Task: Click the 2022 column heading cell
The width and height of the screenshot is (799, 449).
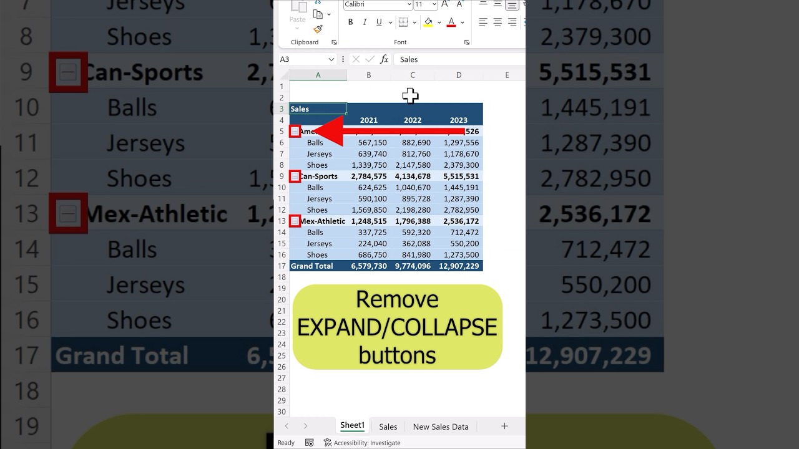Action: (x=413, y=120)
